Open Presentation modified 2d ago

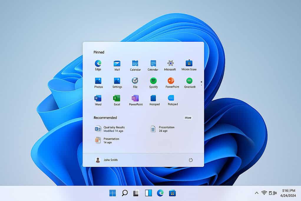pos(163,129)
